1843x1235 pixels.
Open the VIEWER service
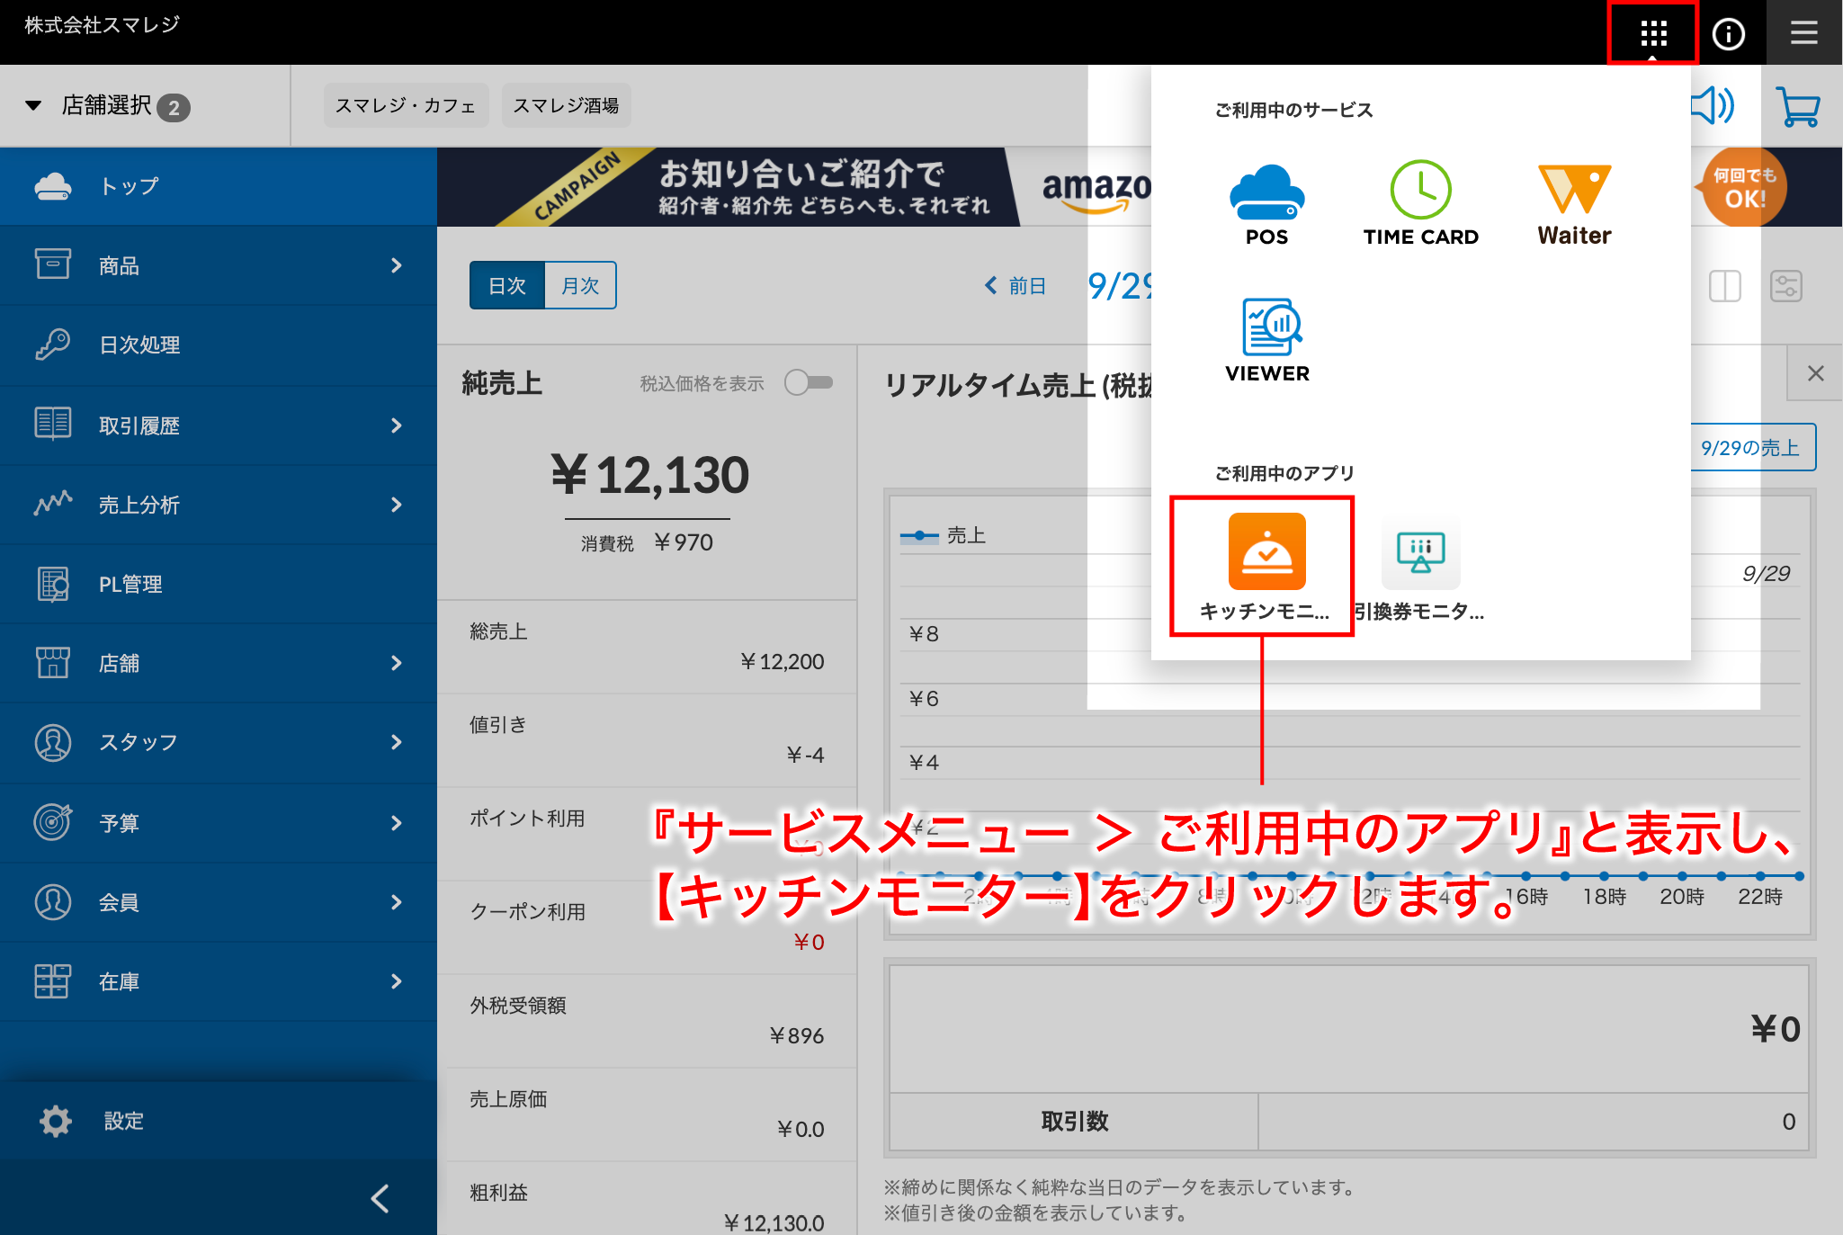[1266, 341]
